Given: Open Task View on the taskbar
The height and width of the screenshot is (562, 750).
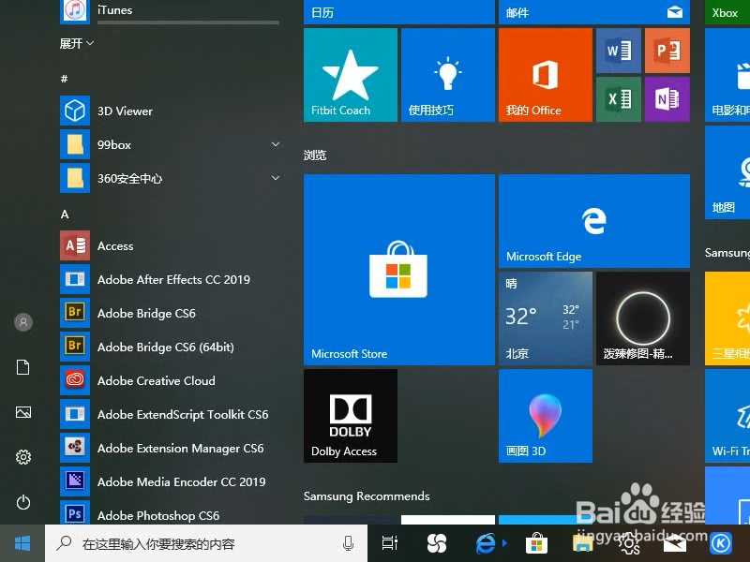Looking at the screenshot, I should 389,543.
